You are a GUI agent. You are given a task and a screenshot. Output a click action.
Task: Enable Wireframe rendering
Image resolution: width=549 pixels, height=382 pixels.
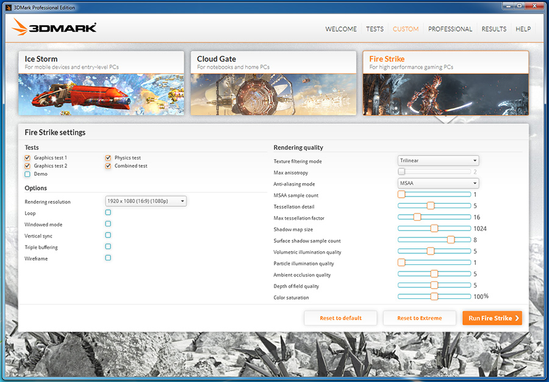[108, 258]
